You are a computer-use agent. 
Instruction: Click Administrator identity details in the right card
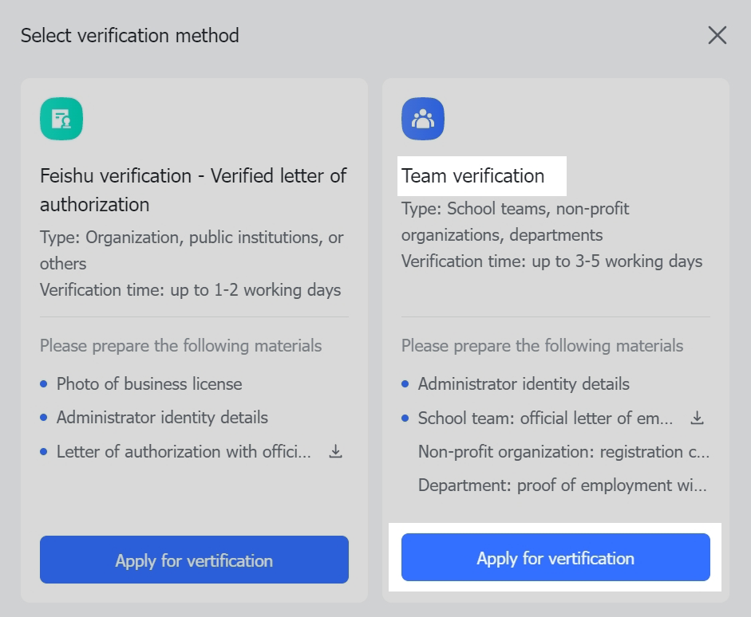pos(523,384)
